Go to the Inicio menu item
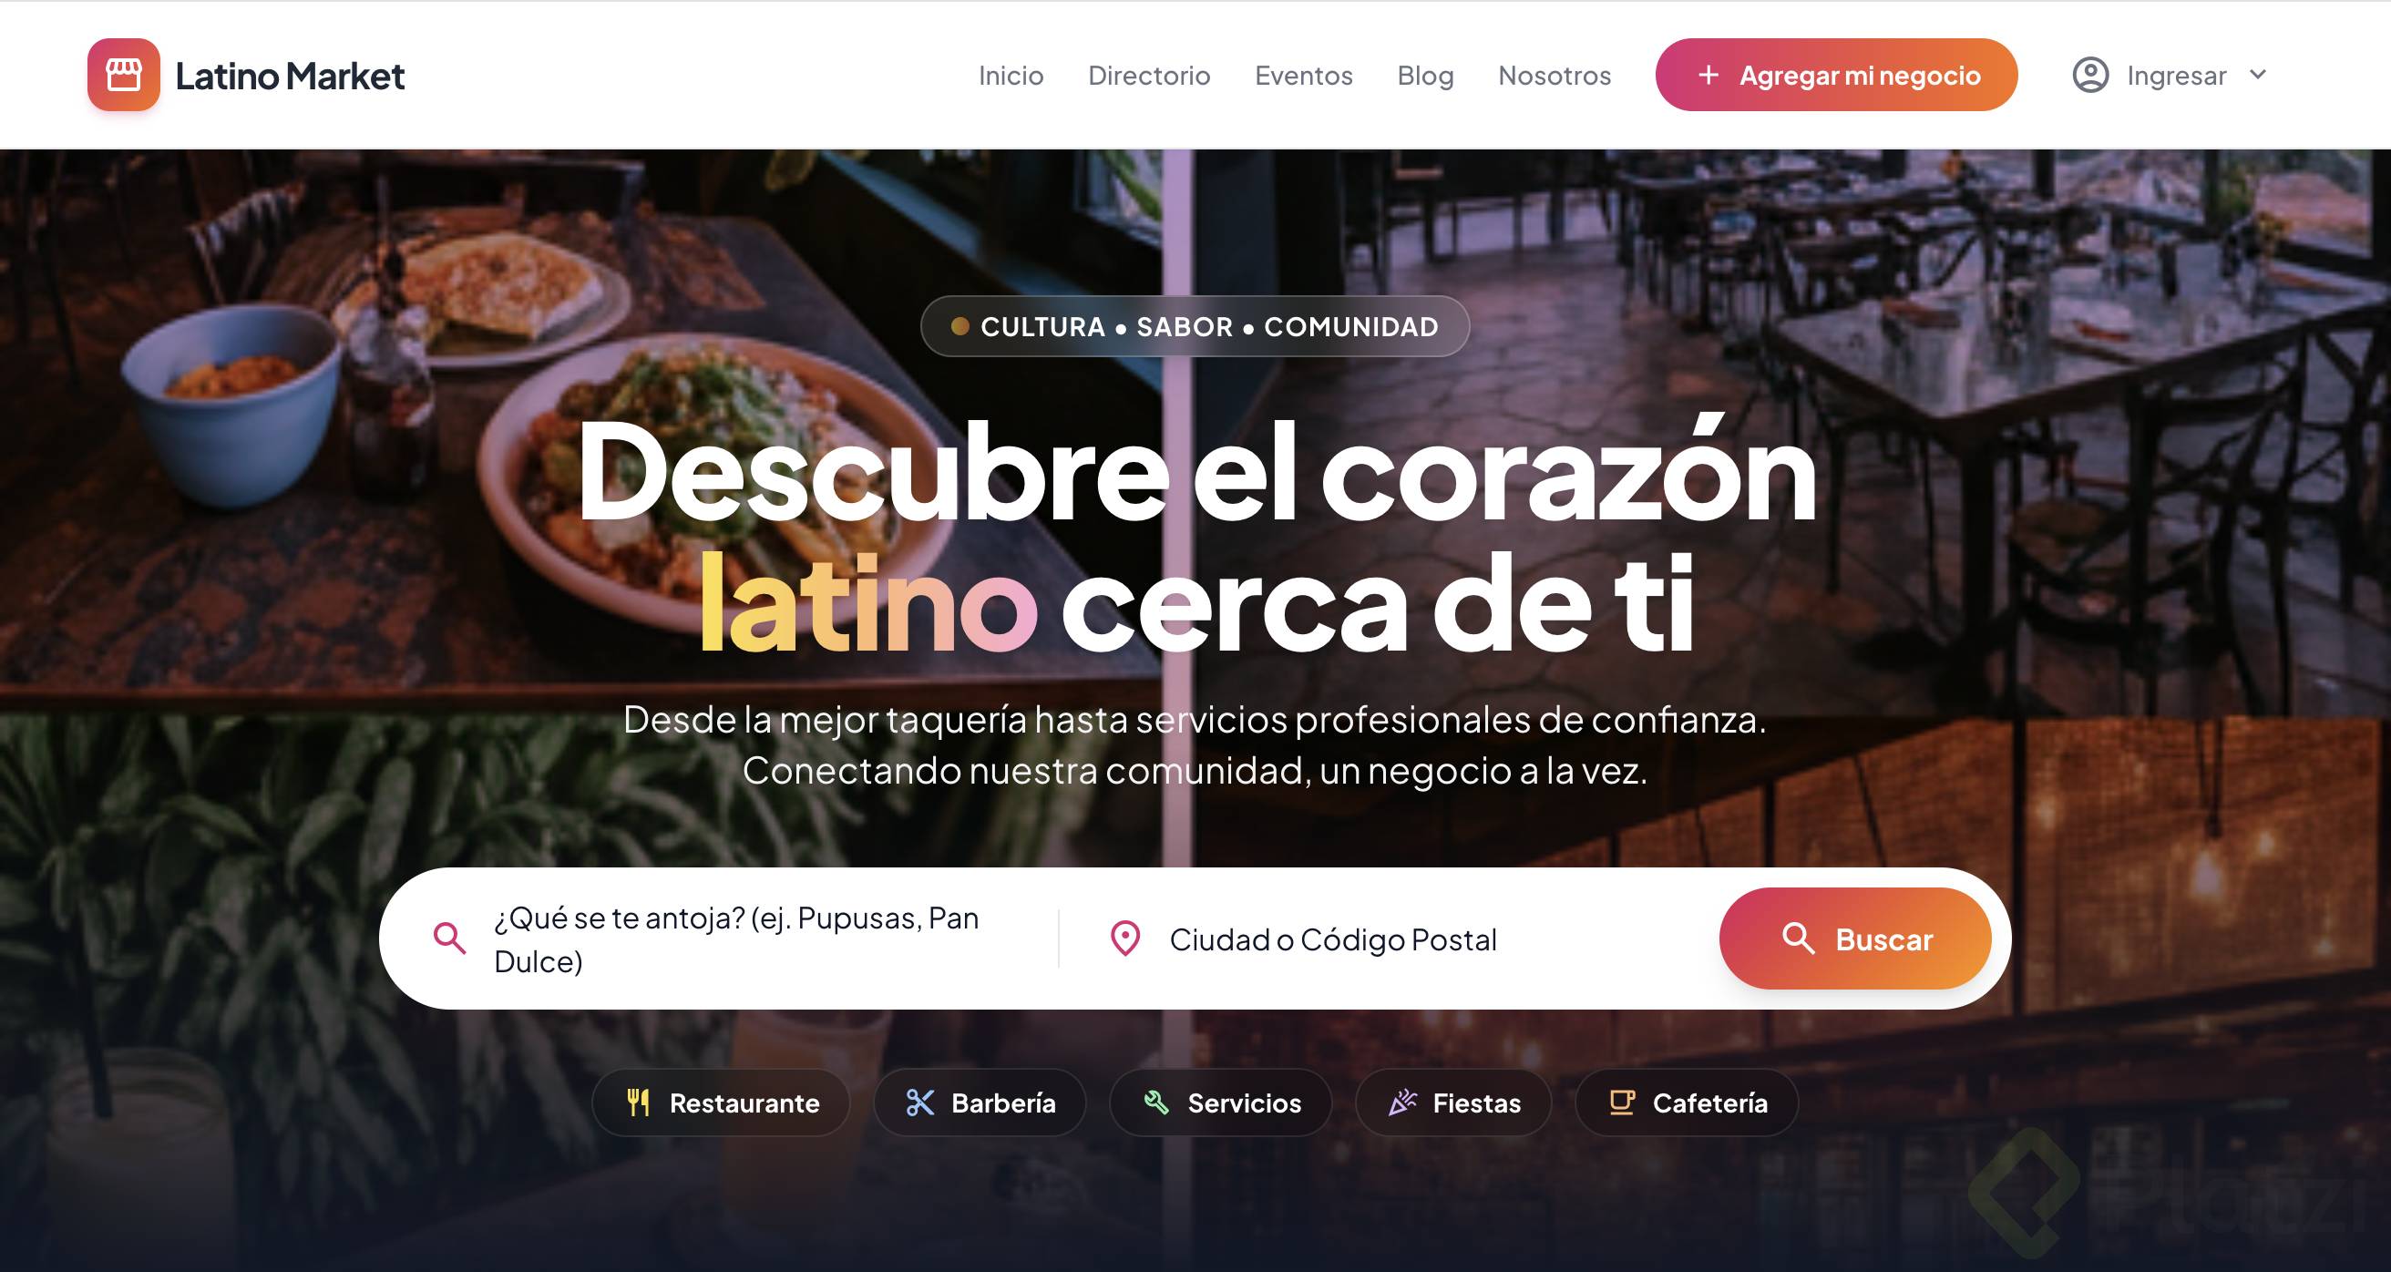The image size is (2391, 1272). coord(1011,76)
